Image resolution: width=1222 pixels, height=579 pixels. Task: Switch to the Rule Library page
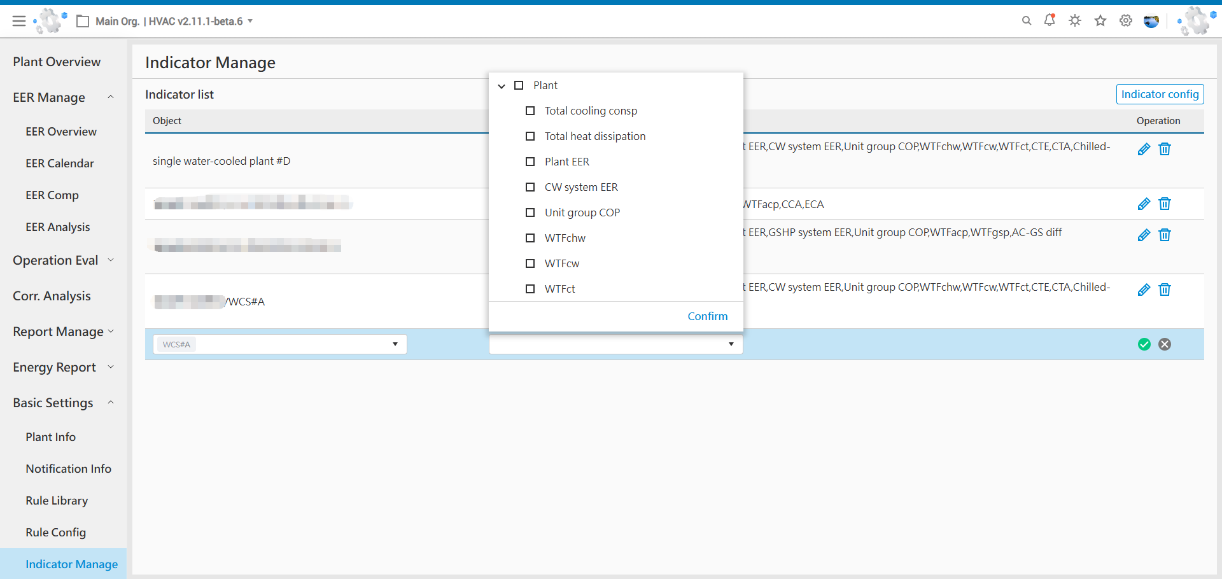[57, 500]
